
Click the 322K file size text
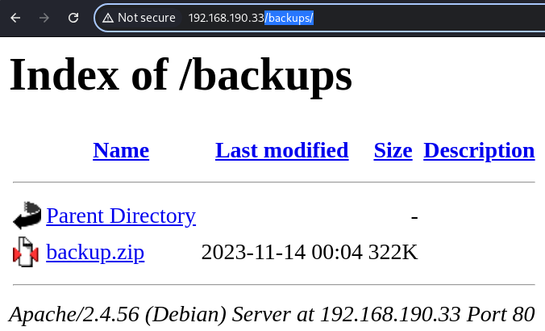(393, 253)
